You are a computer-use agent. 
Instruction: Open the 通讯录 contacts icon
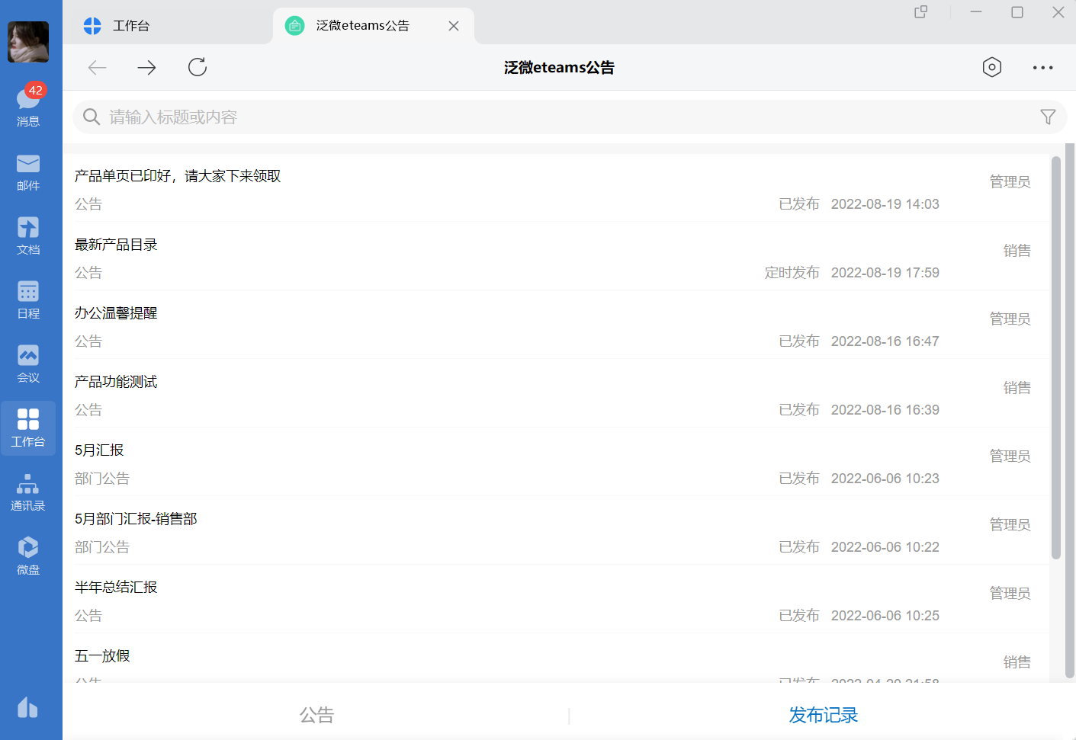tap(28, 492)
